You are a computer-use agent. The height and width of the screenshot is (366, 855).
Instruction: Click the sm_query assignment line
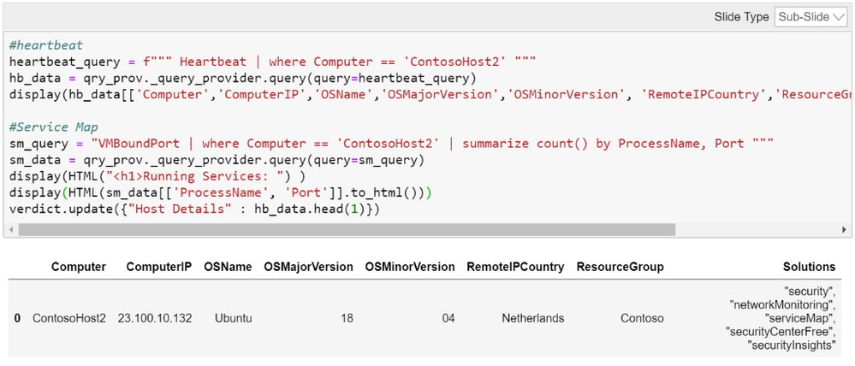391,144
